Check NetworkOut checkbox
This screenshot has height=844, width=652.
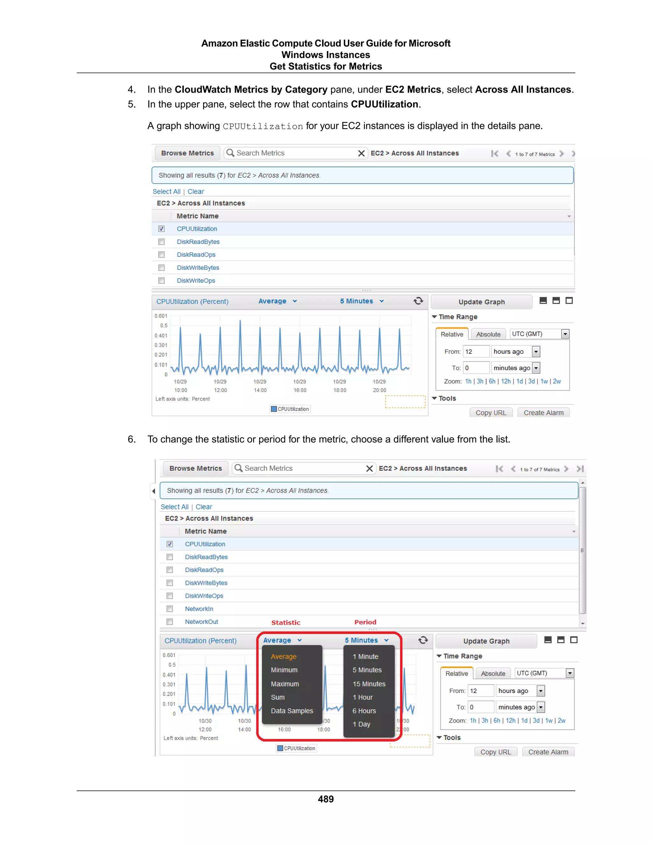point(170,621)
